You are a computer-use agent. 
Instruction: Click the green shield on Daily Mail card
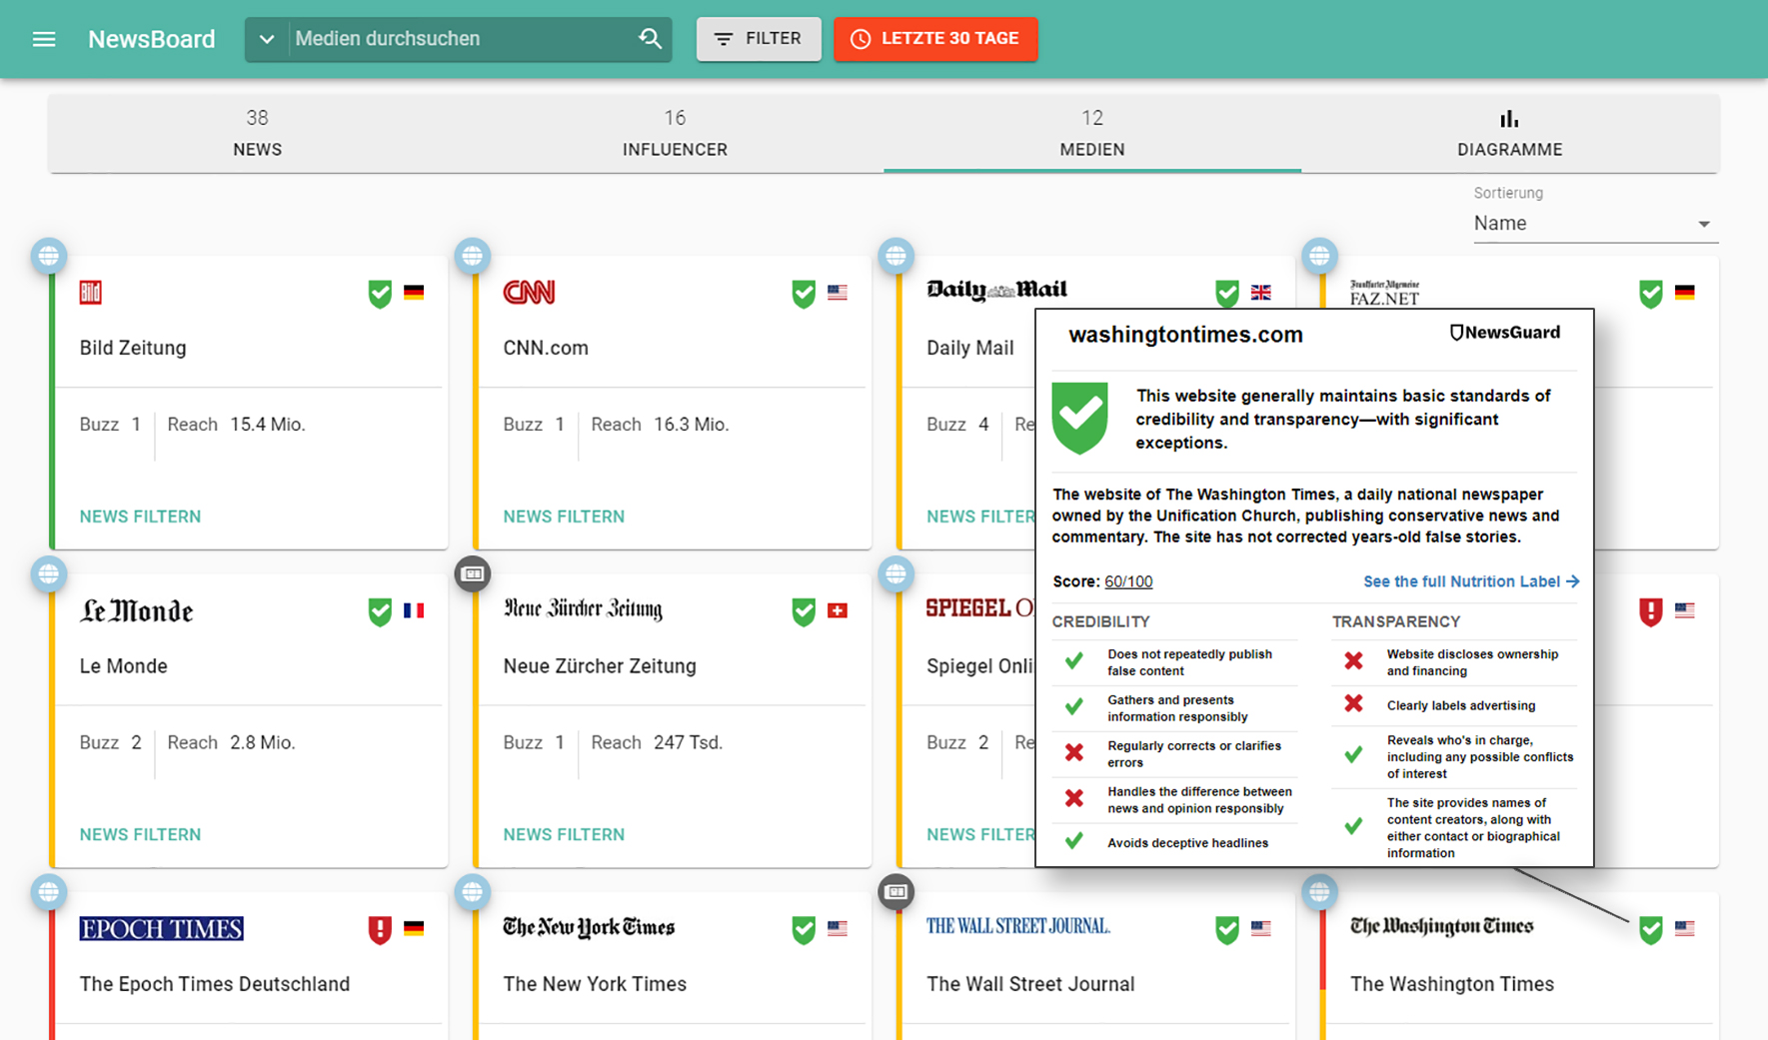coord(1227,294)
